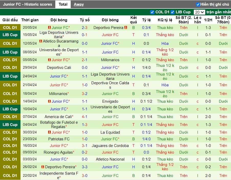Click red card icon beside Junior FC on 14/04/24
This screenshot has height=180, width=231.
coord(49,101)
